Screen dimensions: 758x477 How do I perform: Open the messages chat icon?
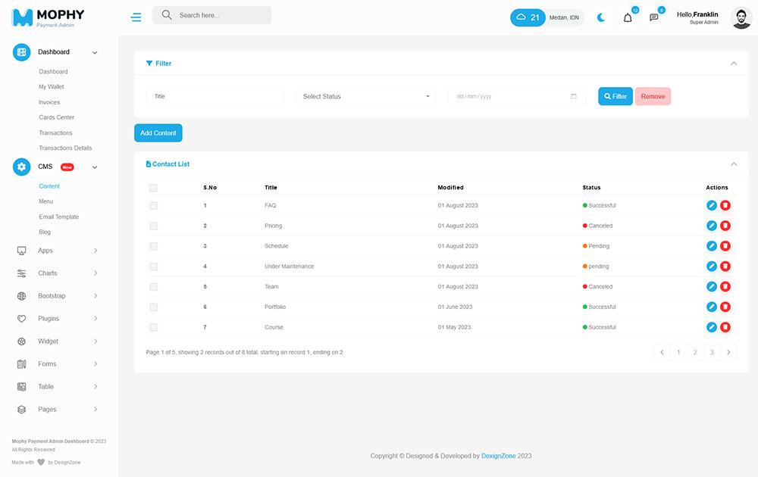(654, 17)
